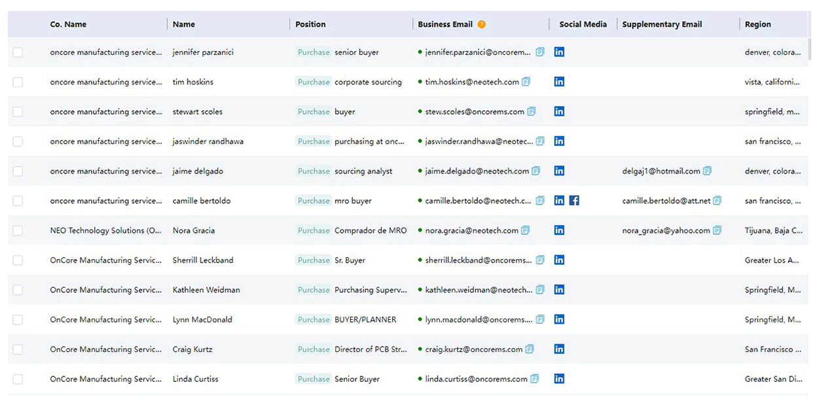
Task: Copy tim.hoskins@neotech.com using its copy icon
Action: coord(526,82)
